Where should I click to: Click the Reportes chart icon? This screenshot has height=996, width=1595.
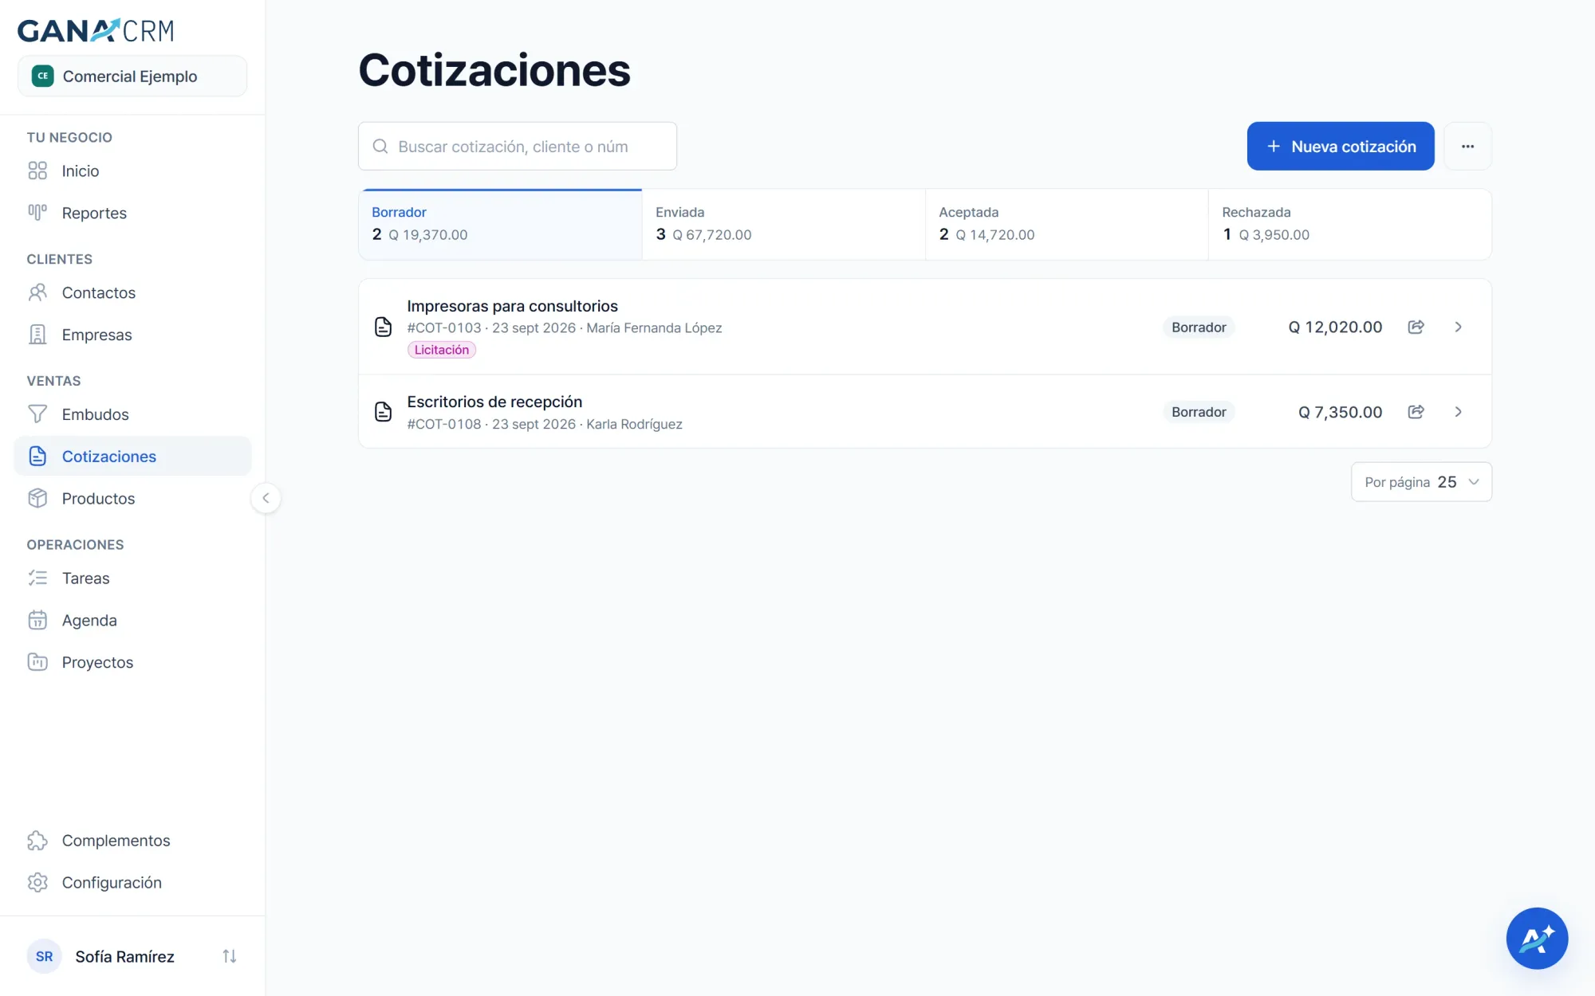click(x=37, y=213)
